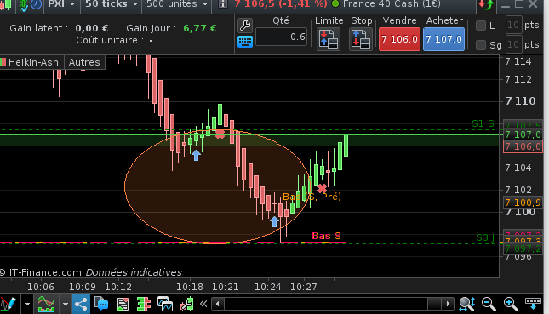549x314 pixels.
Task: Open the order book bars icon
Action: pyautogui.click(x=144, y=304)
